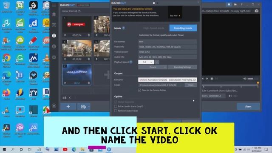Add a file with the plus button
Screen dimensions: 272x153
pos(68,107)
